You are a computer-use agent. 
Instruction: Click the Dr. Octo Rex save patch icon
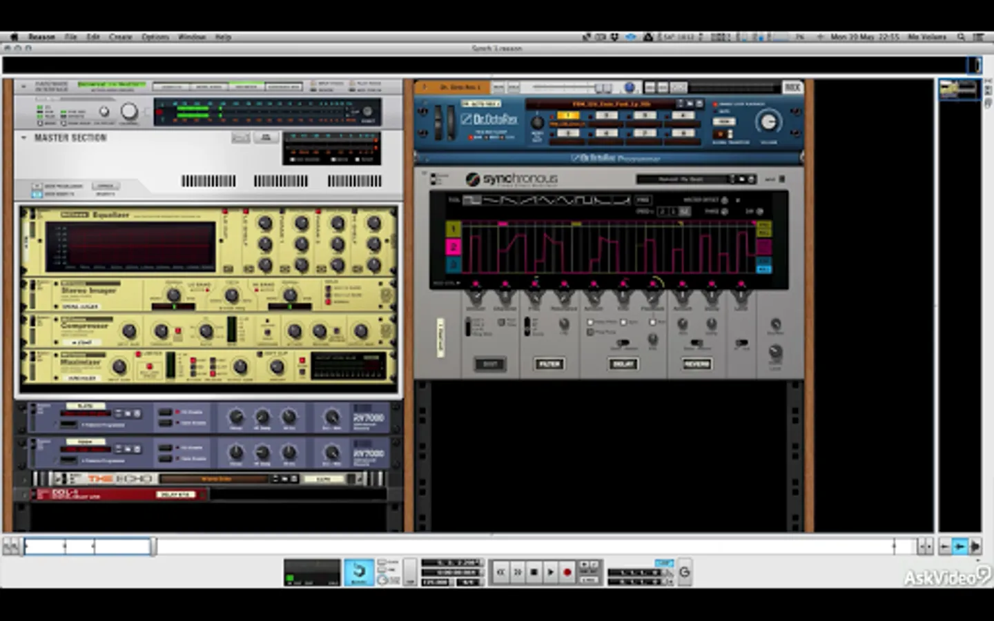(698, 103)
